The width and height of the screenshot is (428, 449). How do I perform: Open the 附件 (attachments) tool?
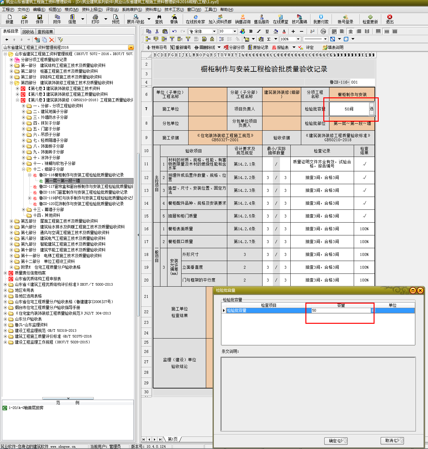(x=57, y=19)
